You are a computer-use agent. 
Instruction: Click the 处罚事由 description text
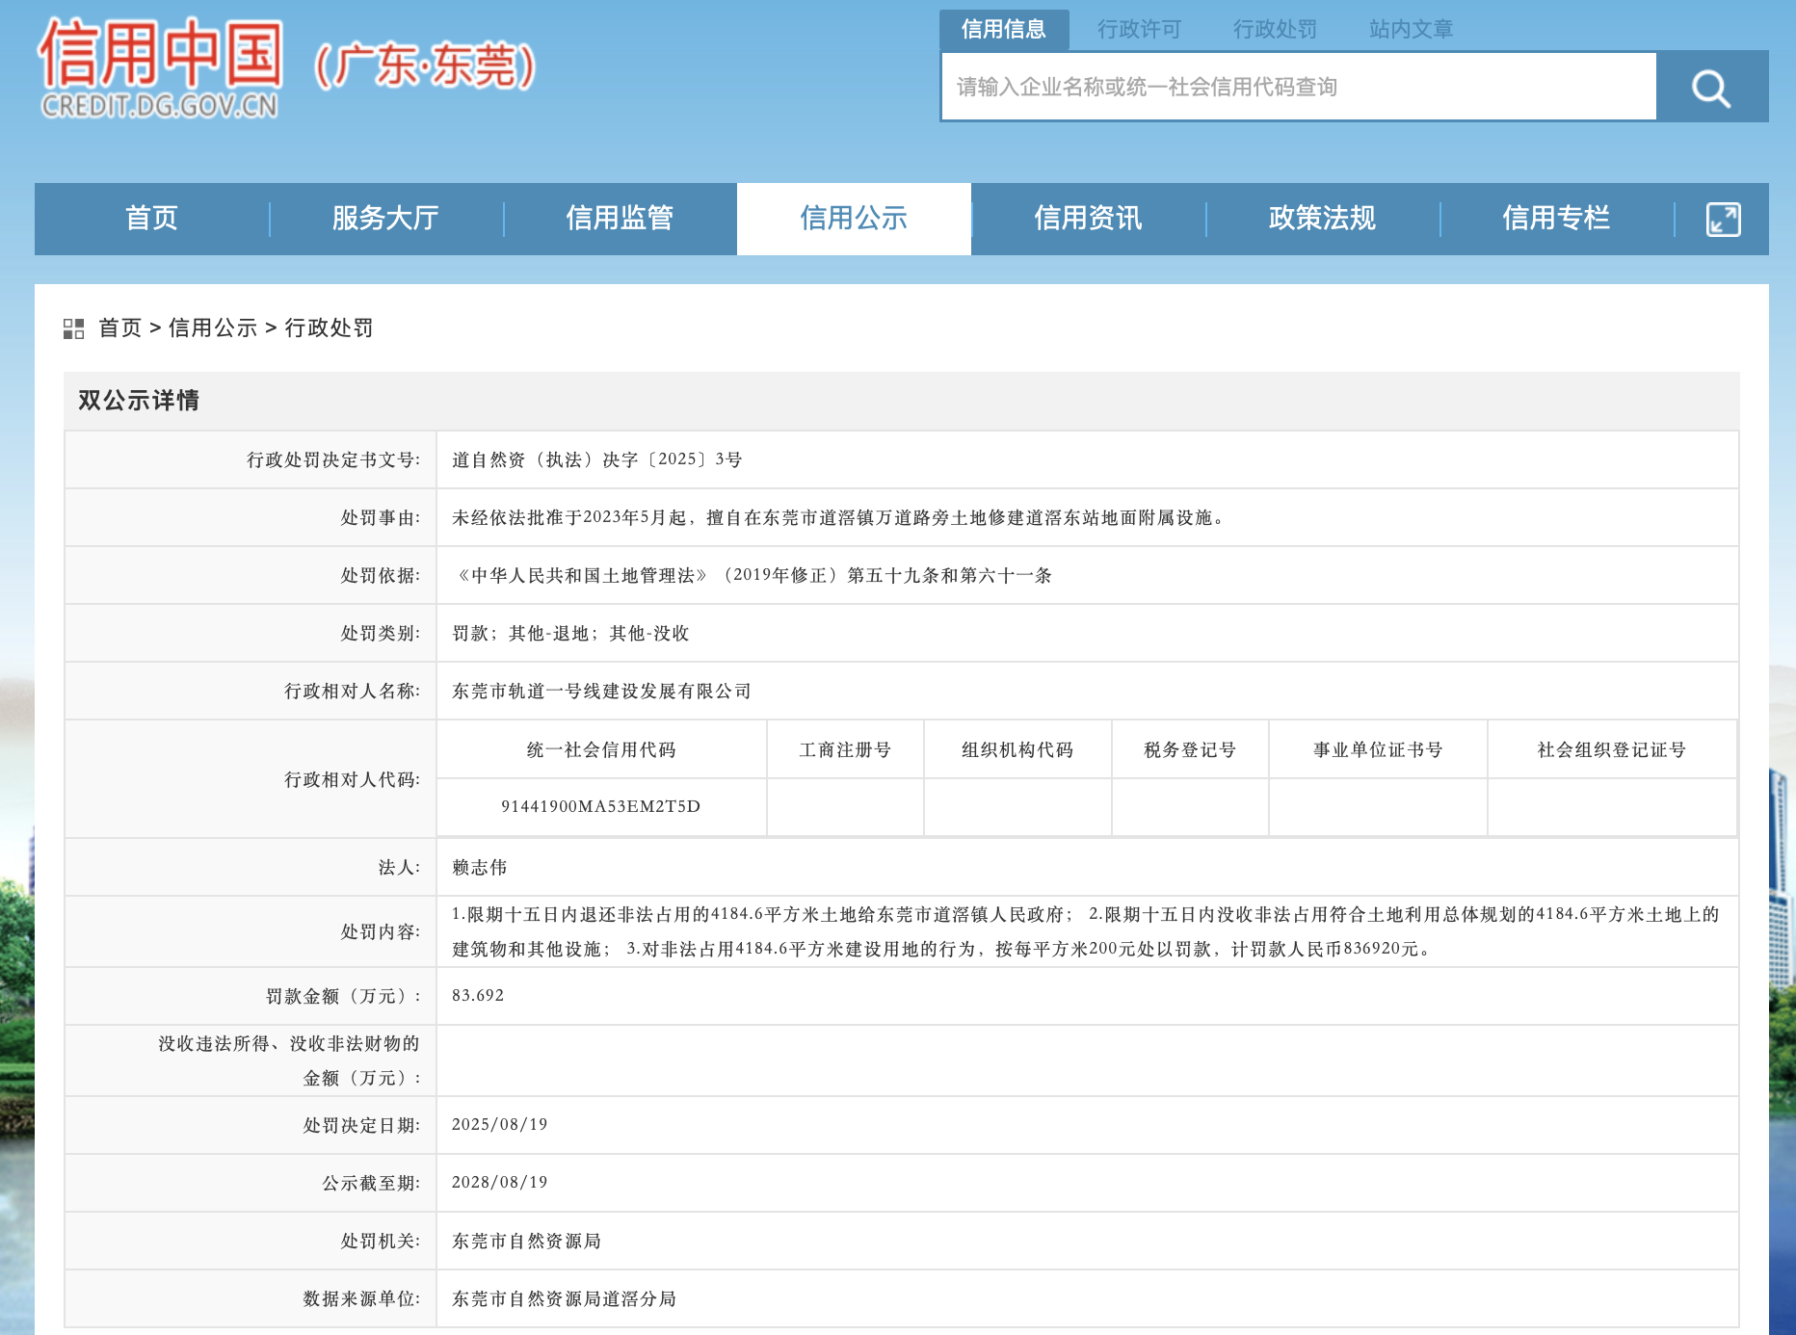tap(840, 517)
